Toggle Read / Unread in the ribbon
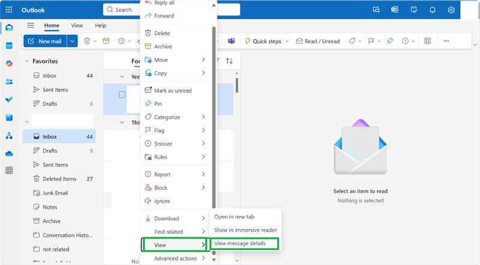Screen dimensions: 480x265 (x=318, y=41)
